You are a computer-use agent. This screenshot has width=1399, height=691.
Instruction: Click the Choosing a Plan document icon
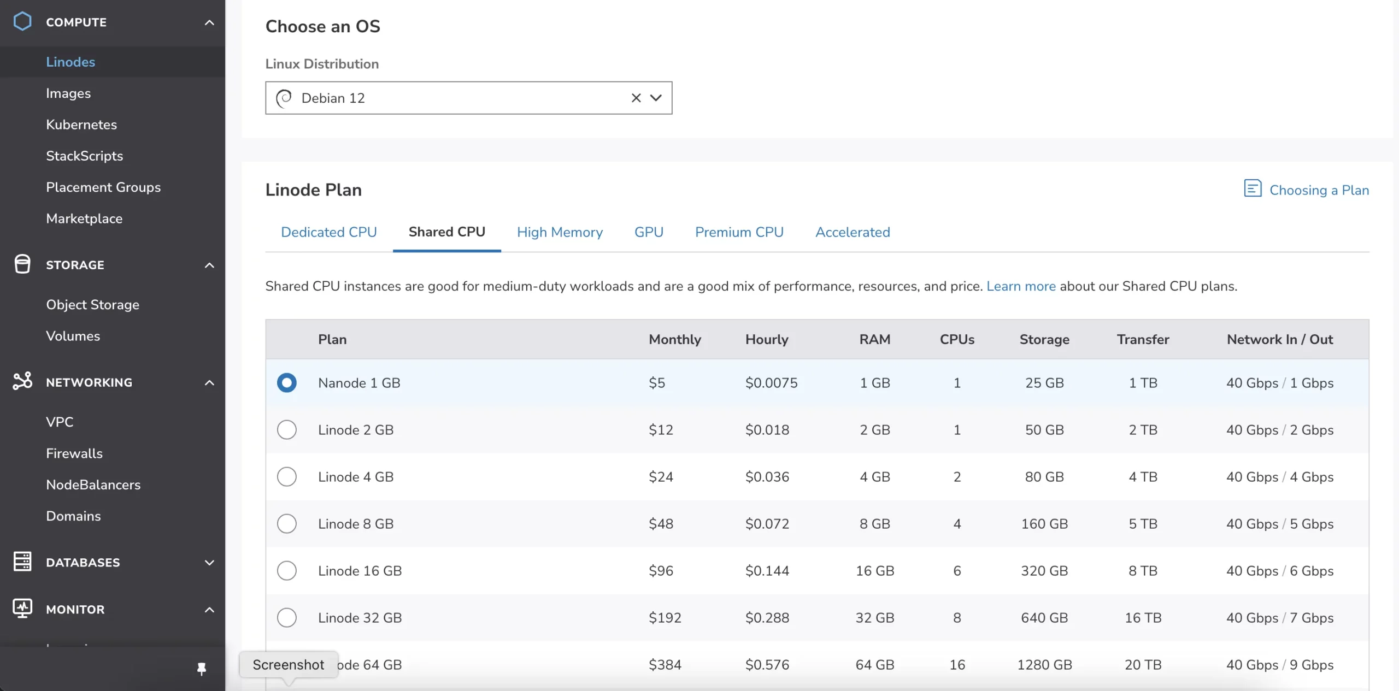pos(1253,188)
